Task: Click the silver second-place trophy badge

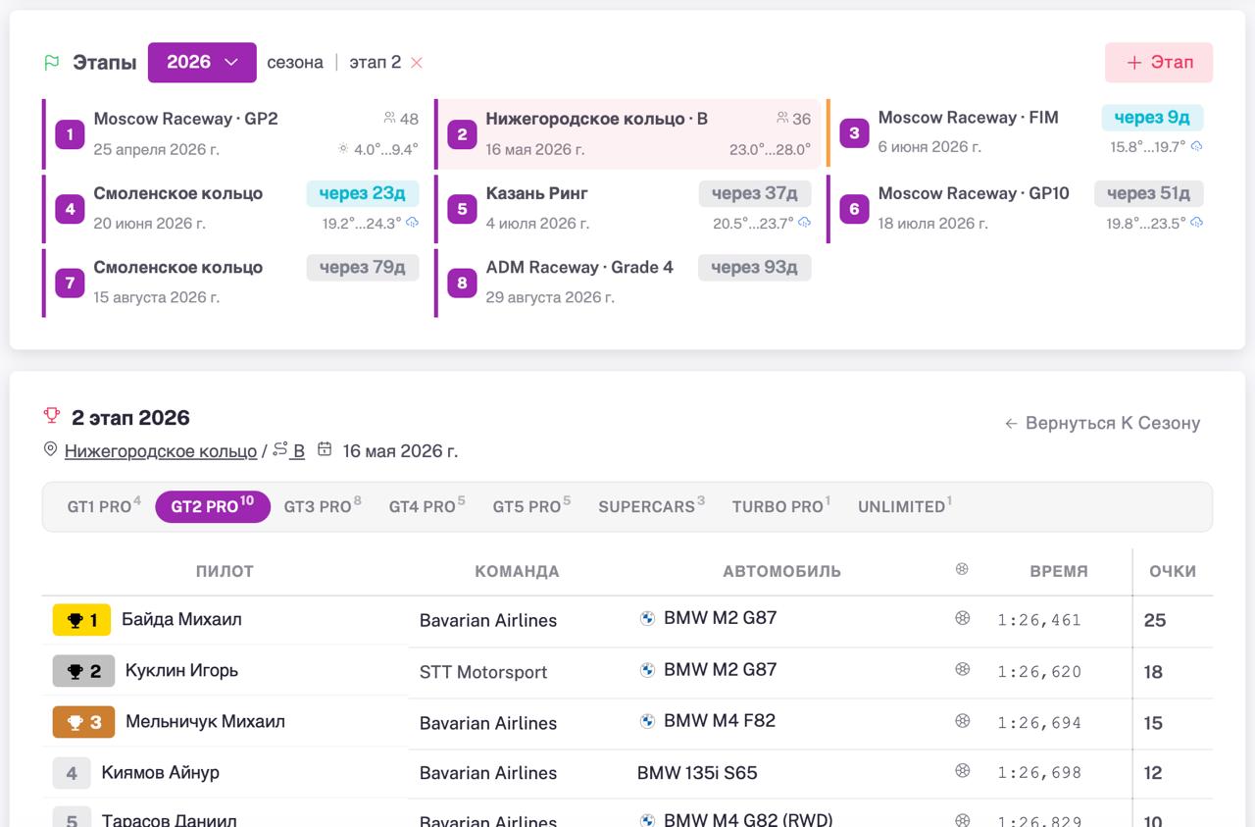Action: point(83,671)
